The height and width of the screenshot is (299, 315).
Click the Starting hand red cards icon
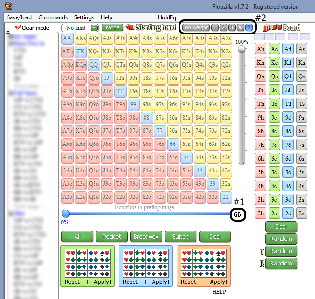(x=130, y=27)
